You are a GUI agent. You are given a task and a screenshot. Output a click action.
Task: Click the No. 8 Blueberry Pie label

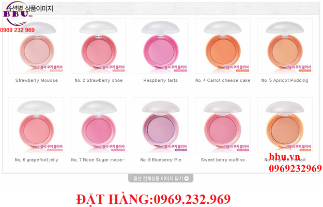tap(161, 160)
